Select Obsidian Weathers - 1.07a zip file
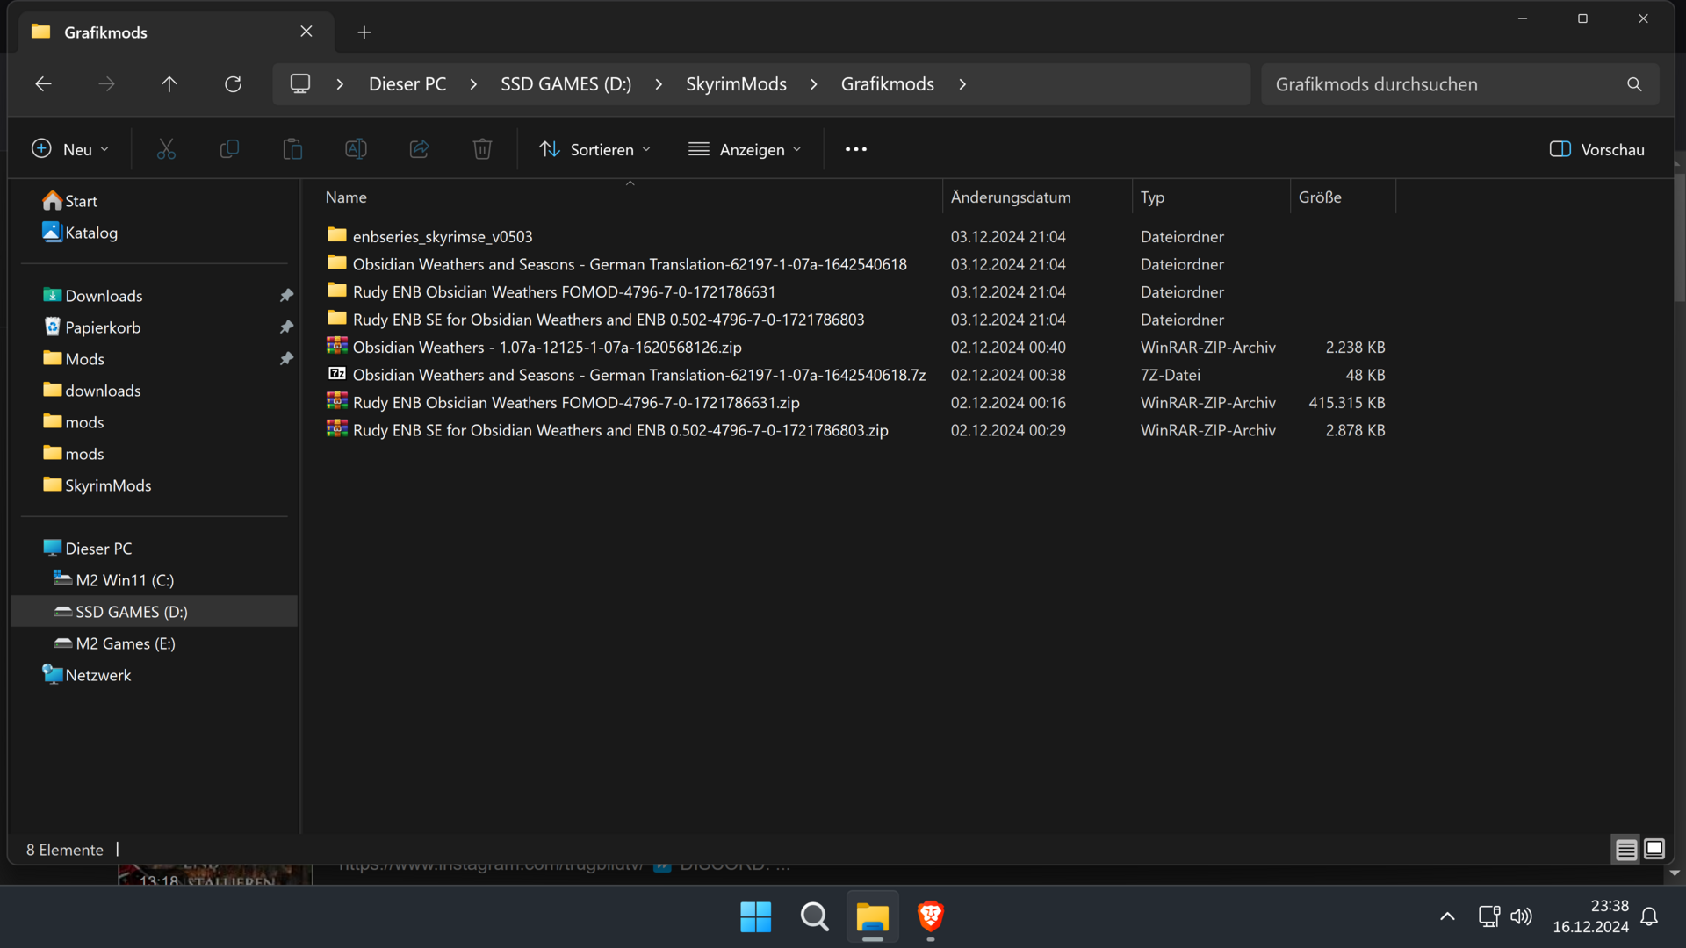This screenshot has width=1686, height=948. click(534, 347)
